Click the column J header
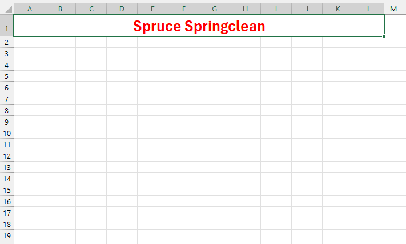The height and width of the screenshot is (244, 406). [307, 9]
